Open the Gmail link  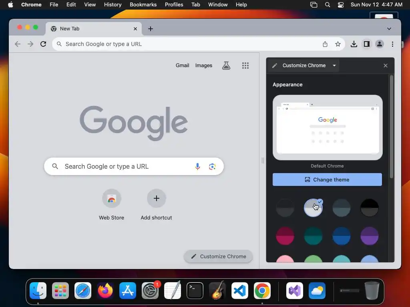coord(182,66)
